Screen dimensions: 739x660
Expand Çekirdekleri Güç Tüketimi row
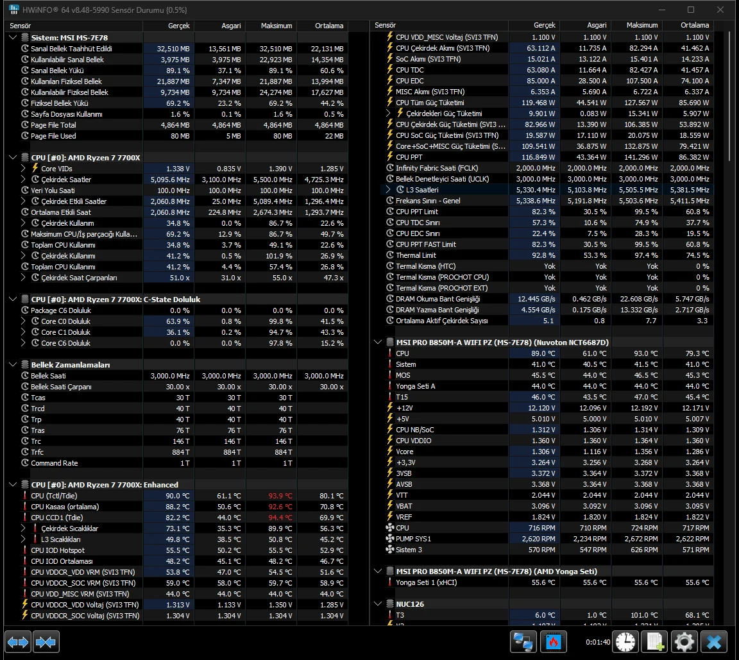tap(388, 113)
